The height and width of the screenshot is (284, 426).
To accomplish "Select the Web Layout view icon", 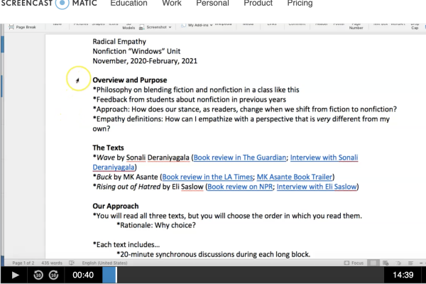I will 386,262.
